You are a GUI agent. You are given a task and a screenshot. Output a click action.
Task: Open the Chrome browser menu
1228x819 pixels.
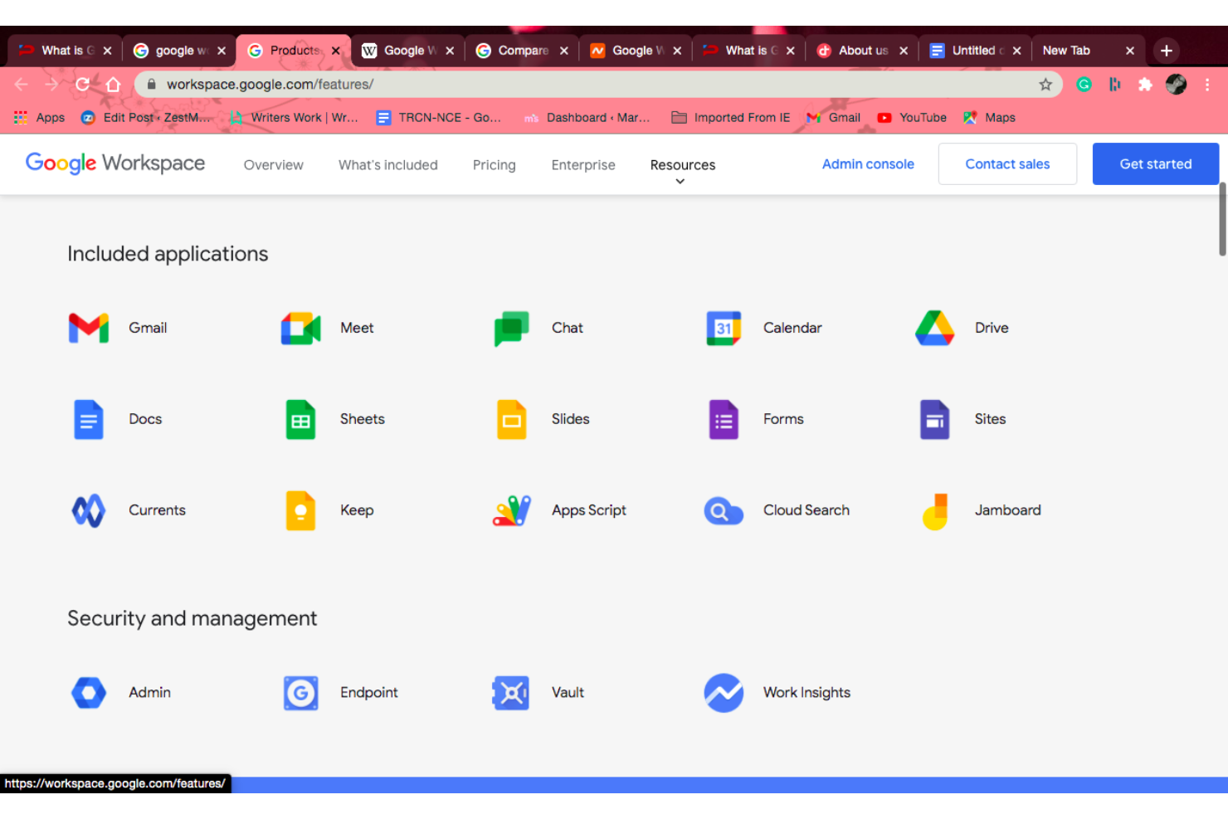pyautogui.click(x=1207, y=84)
